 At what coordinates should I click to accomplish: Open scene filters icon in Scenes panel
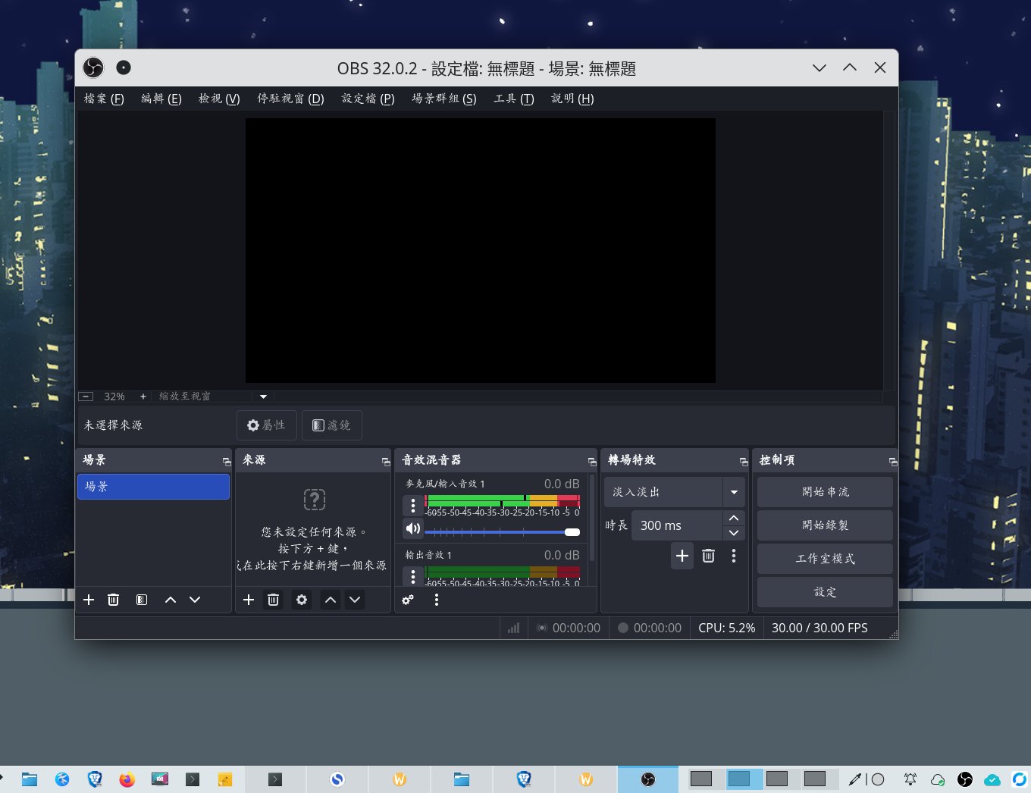(142, 600)
